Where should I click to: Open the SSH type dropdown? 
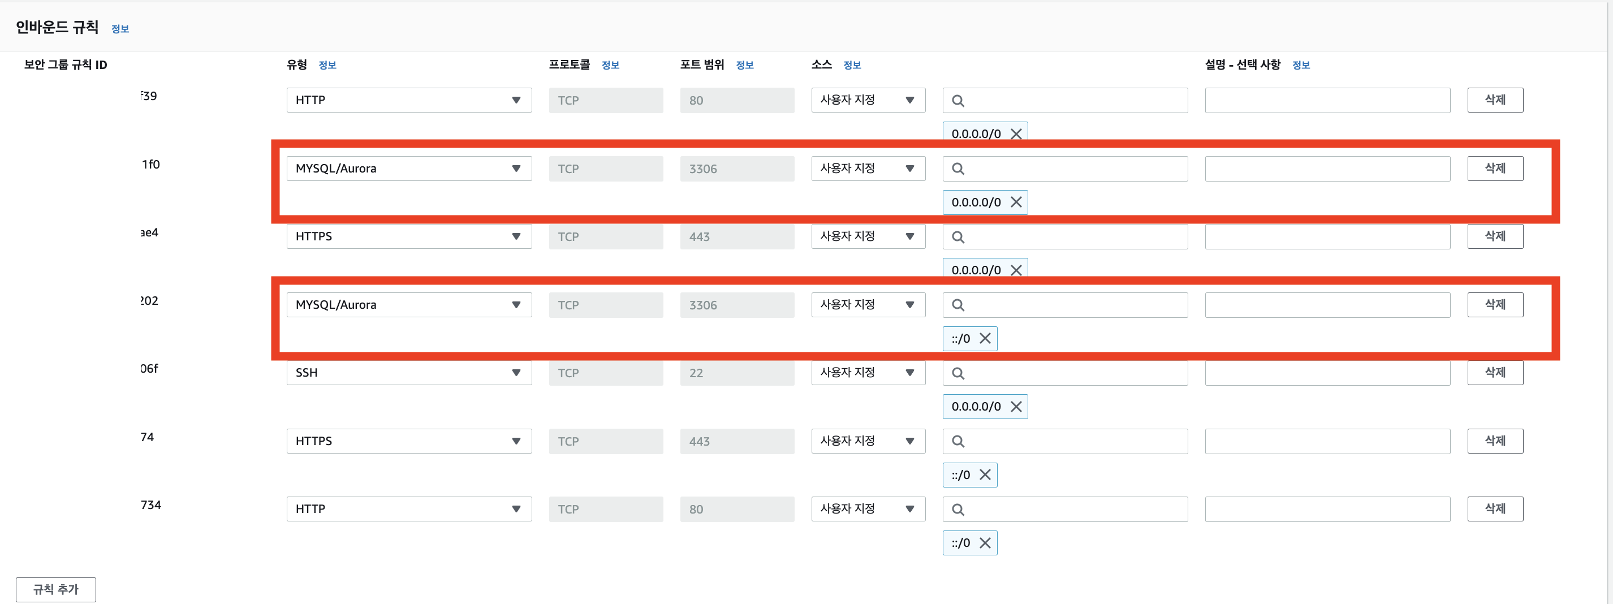coord(409,373)
